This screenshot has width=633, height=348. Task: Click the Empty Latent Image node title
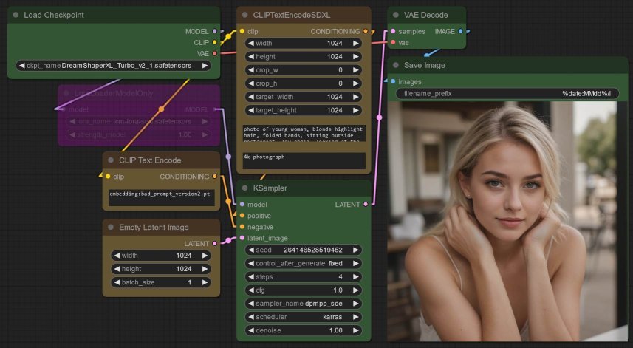(154, 228)
